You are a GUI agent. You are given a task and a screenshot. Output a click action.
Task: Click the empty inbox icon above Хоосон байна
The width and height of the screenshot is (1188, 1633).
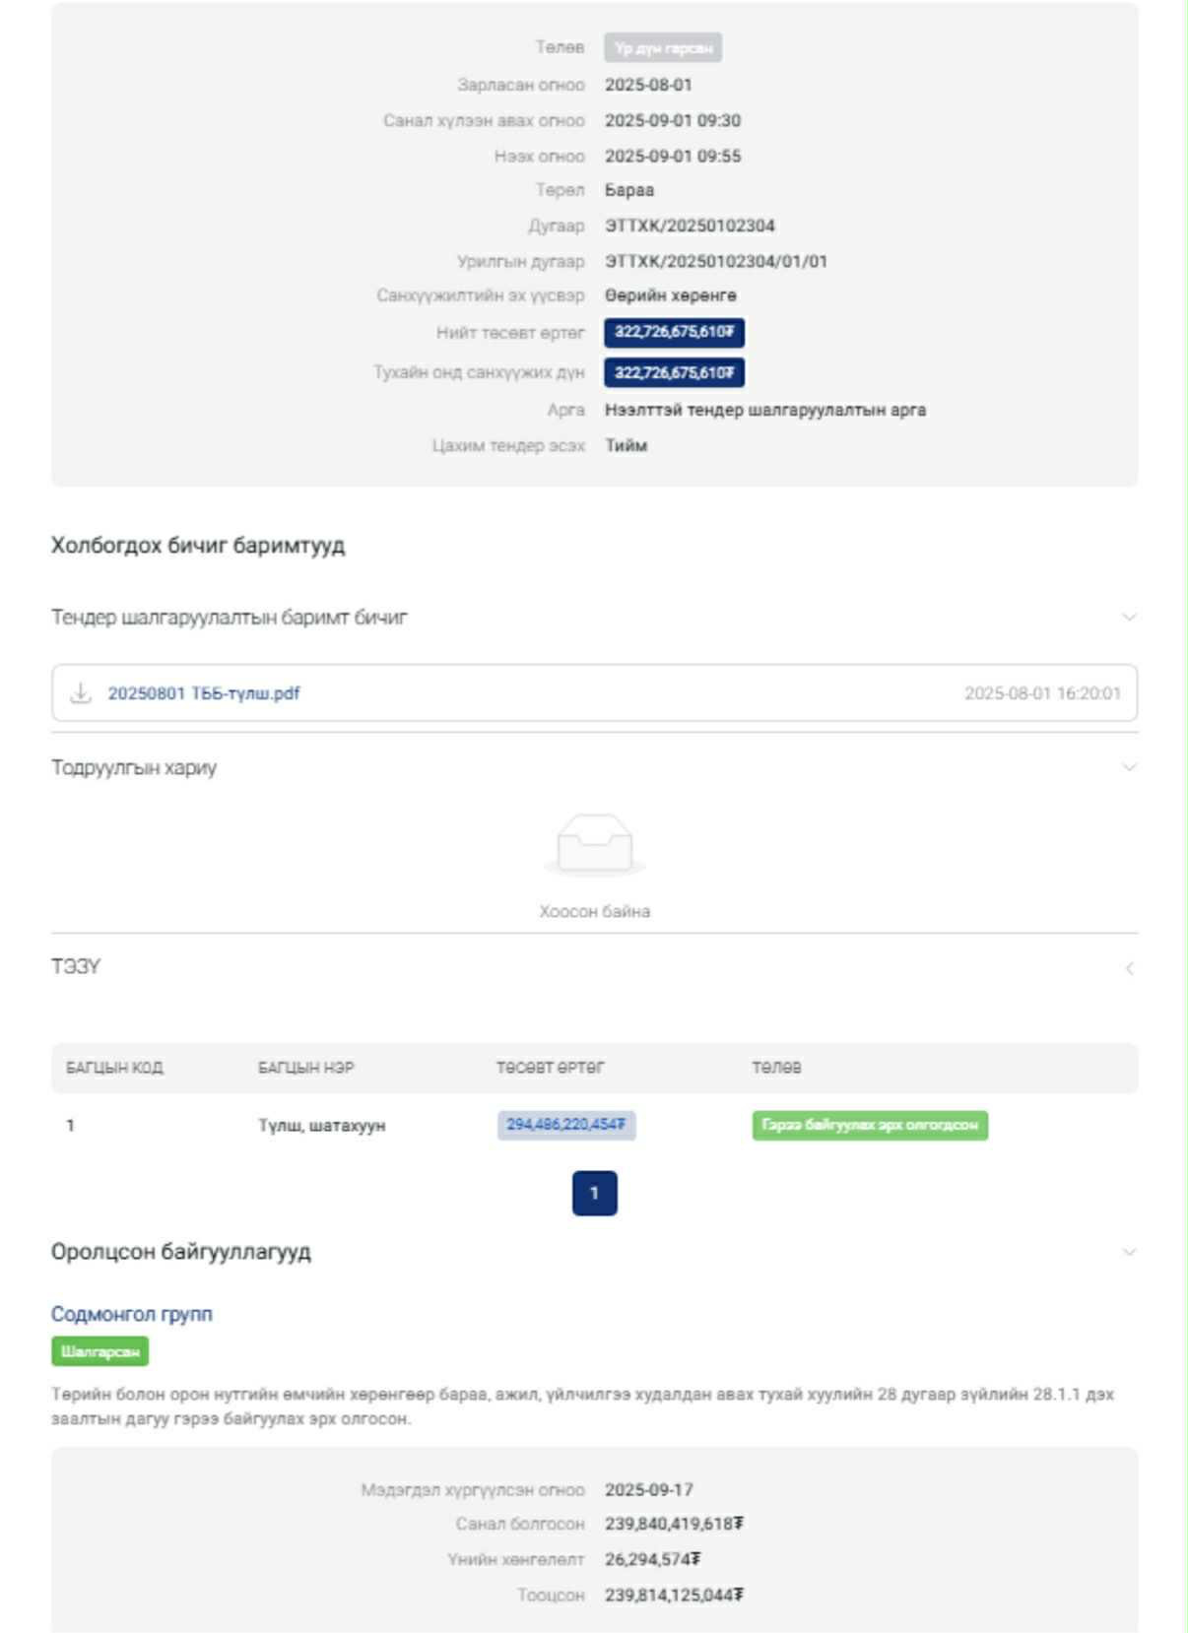point(594,845)
